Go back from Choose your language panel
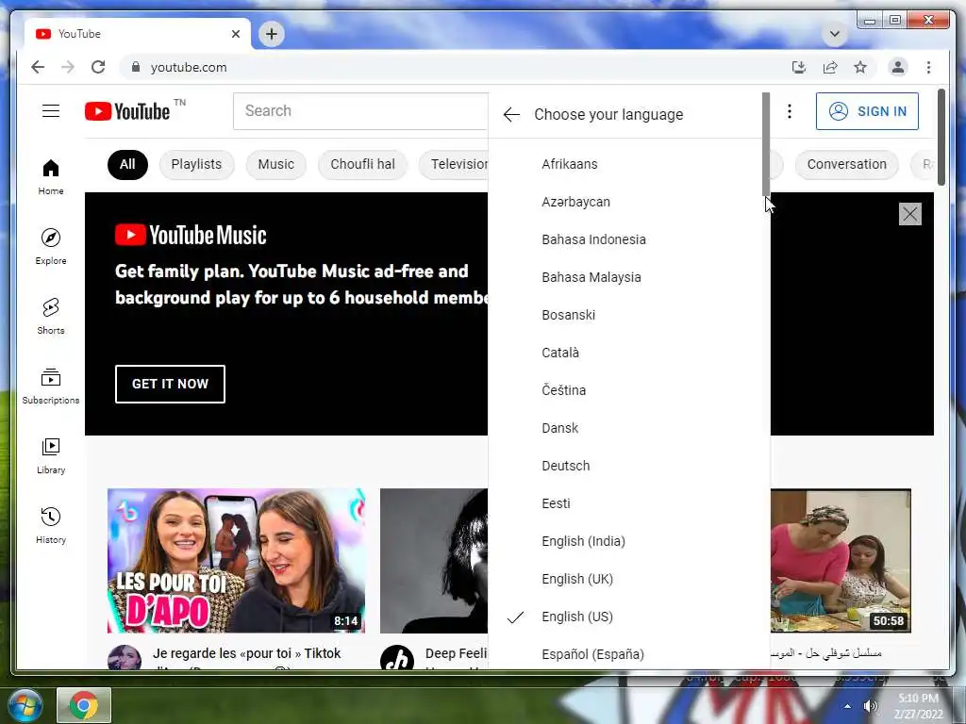966x724 pixels. click(x=511, y=114)
